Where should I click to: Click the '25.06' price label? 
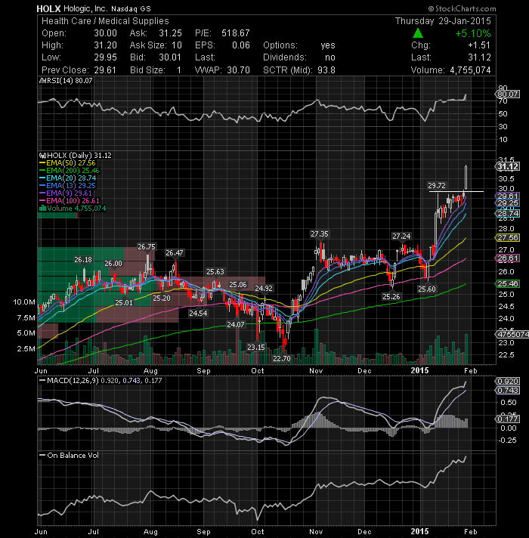click(x=238, y=284)
